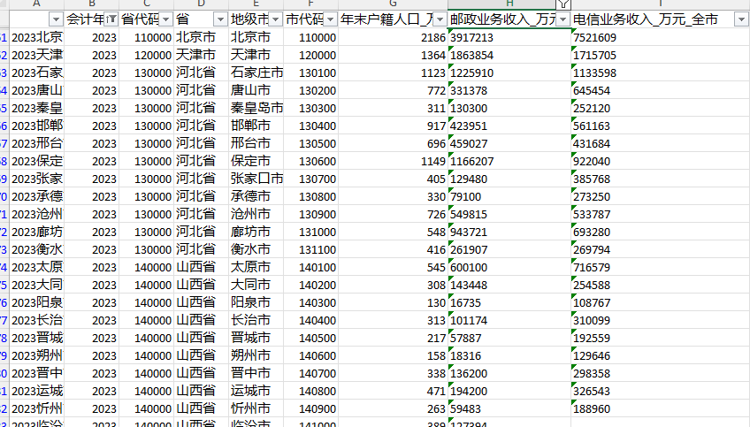Click the 邢台市 city cell
The width and height of the screenshot is (750, 427).
[x=256, y=143]
